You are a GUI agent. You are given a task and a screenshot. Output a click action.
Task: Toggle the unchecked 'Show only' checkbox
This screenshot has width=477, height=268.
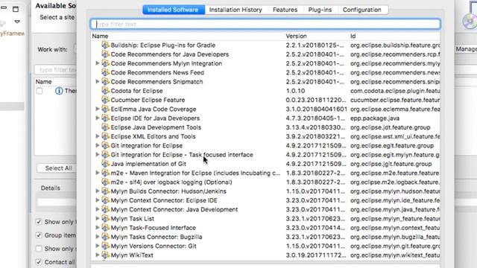[x=39, y=249]
